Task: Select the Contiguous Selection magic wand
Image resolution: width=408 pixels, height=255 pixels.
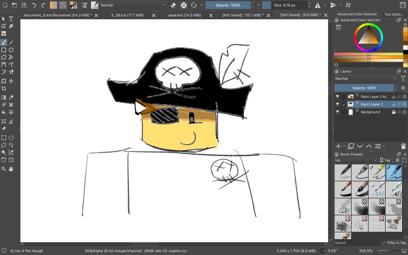Action: [x=3, y=153]
